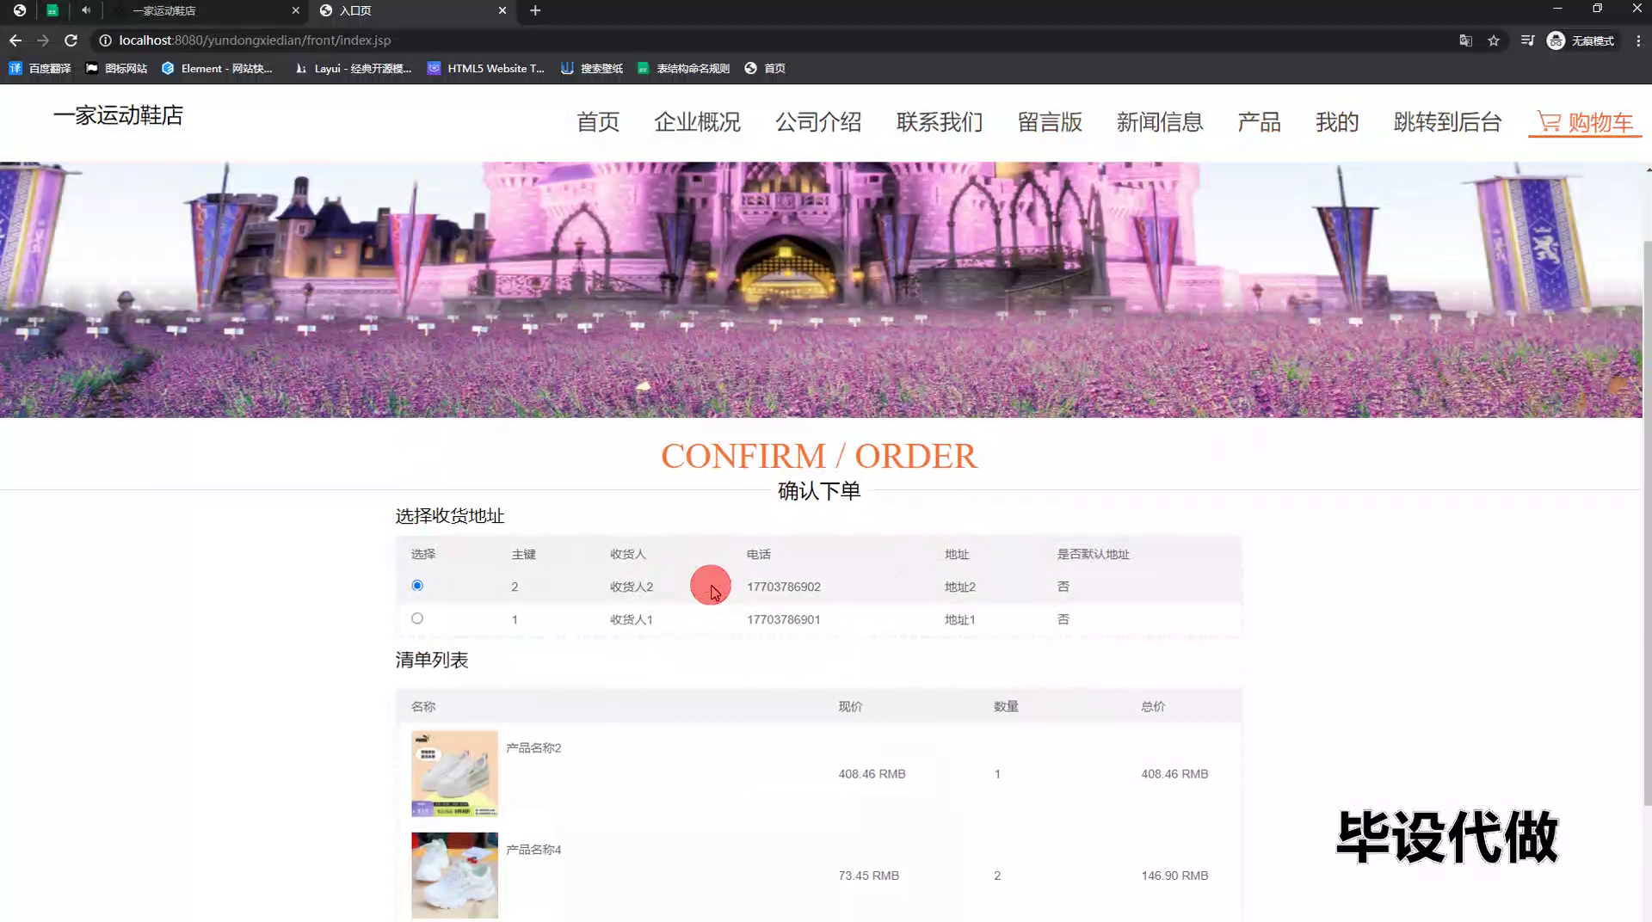Click the forward navigation arrow

43,40
